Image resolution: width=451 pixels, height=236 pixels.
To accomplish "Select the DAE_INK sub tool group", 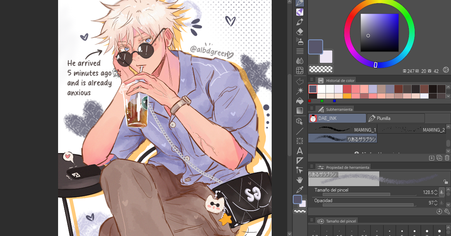I will 337,118.
